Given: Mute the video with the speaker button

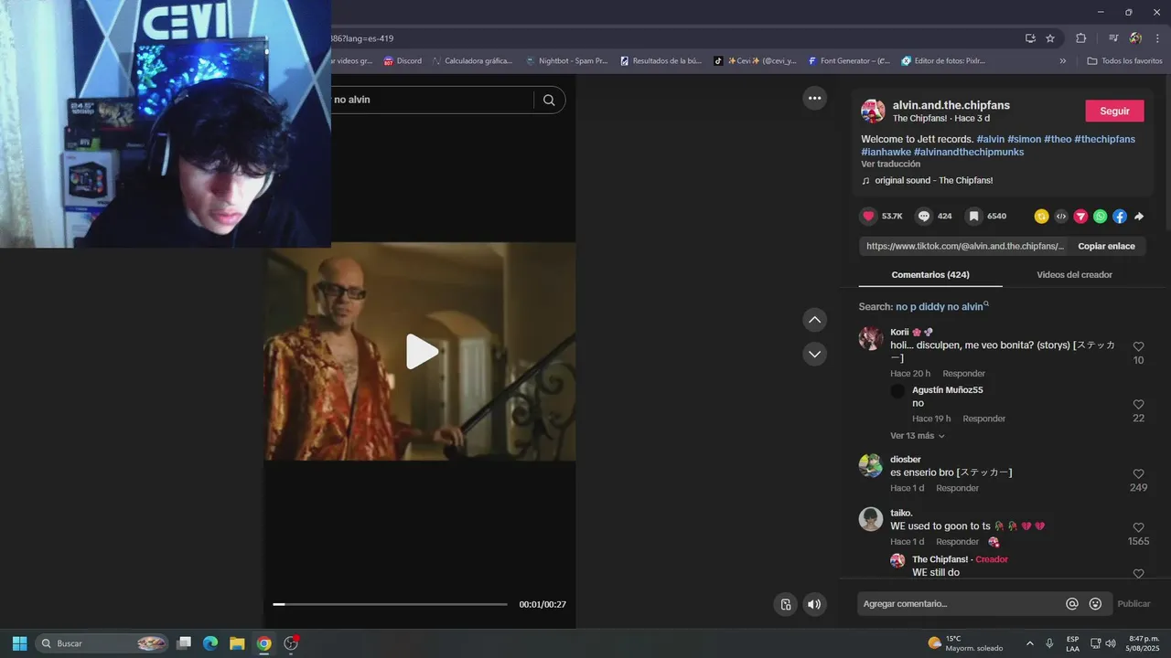Looking at the screenshot, I should click(813, 604).
